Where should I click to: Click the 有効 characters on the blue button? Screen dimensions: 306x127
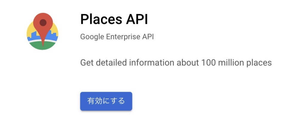click(94, 101)
